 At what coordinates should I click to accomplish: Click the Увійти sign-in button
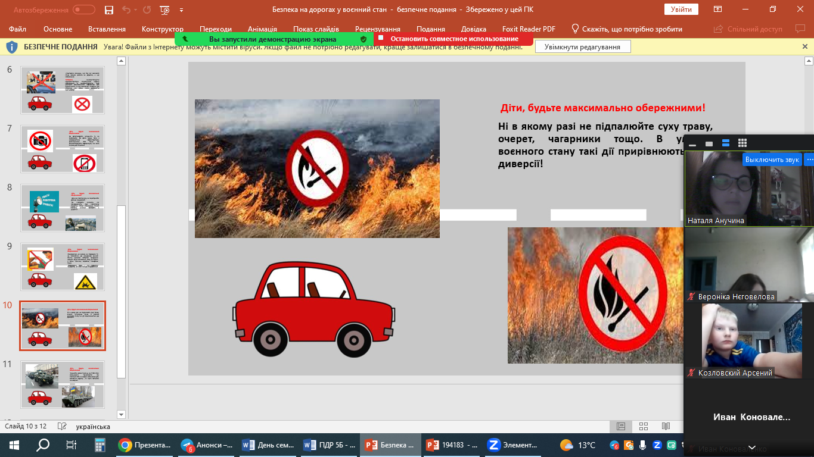click(x=681, y=10)
